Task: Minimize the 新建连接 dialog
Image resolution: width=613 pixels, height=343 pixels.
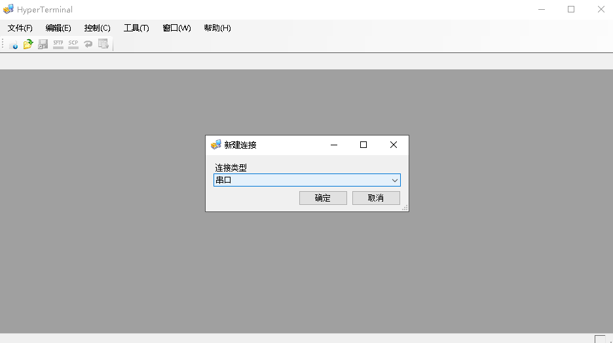Action: 334,145
